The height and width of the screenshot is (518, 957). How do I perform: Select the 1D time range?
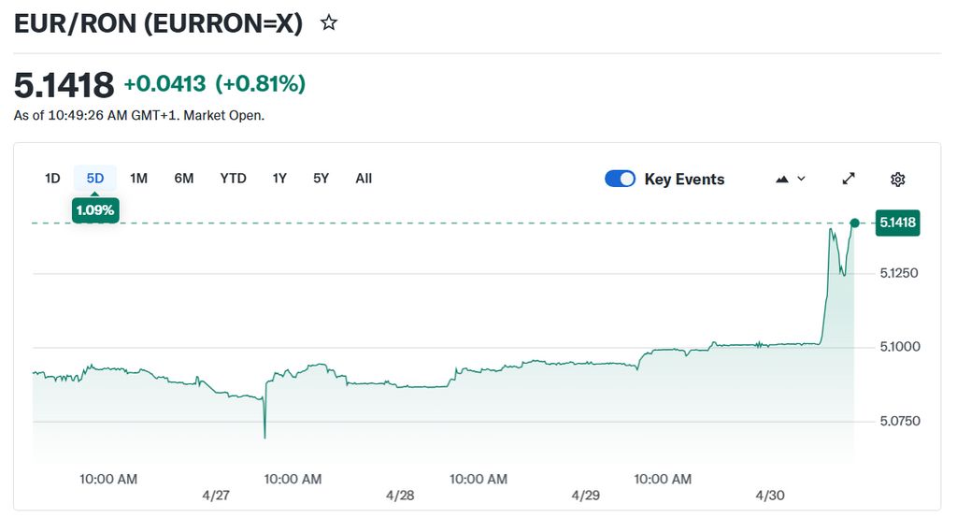click(52, 178)
